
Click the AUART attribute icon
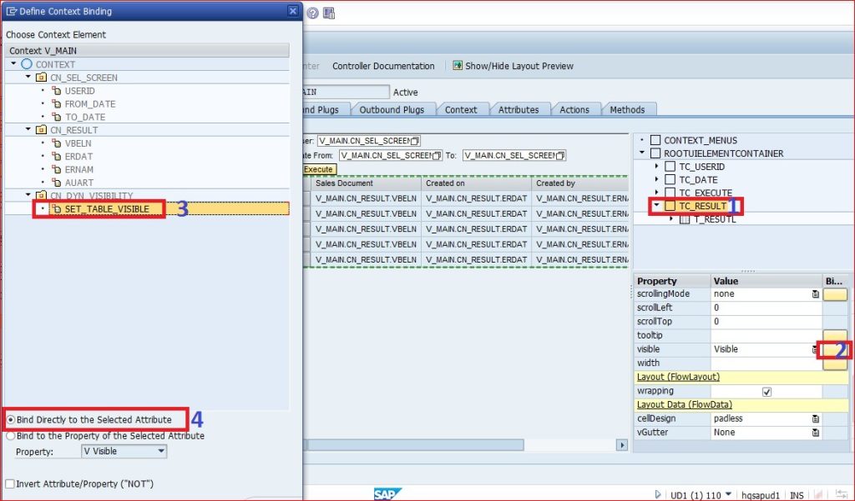click(56, 183)
